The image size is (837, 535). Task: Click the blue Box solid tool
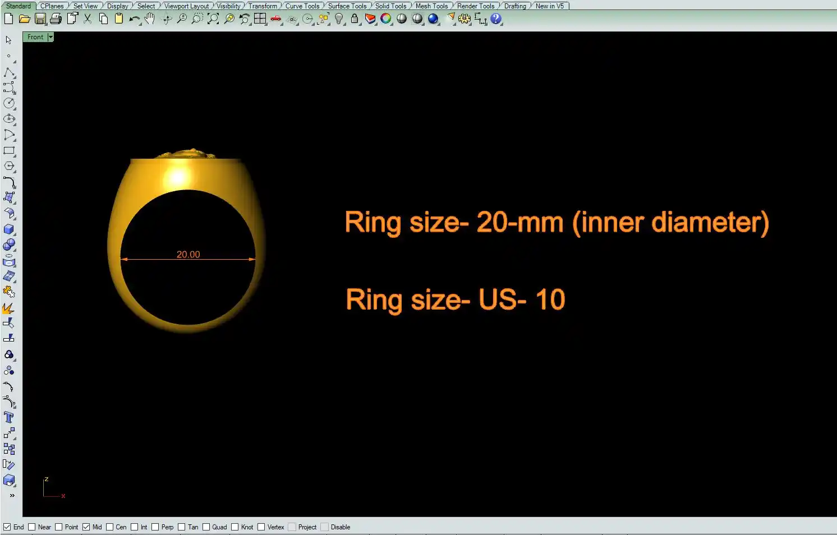(x=8, y=229)
